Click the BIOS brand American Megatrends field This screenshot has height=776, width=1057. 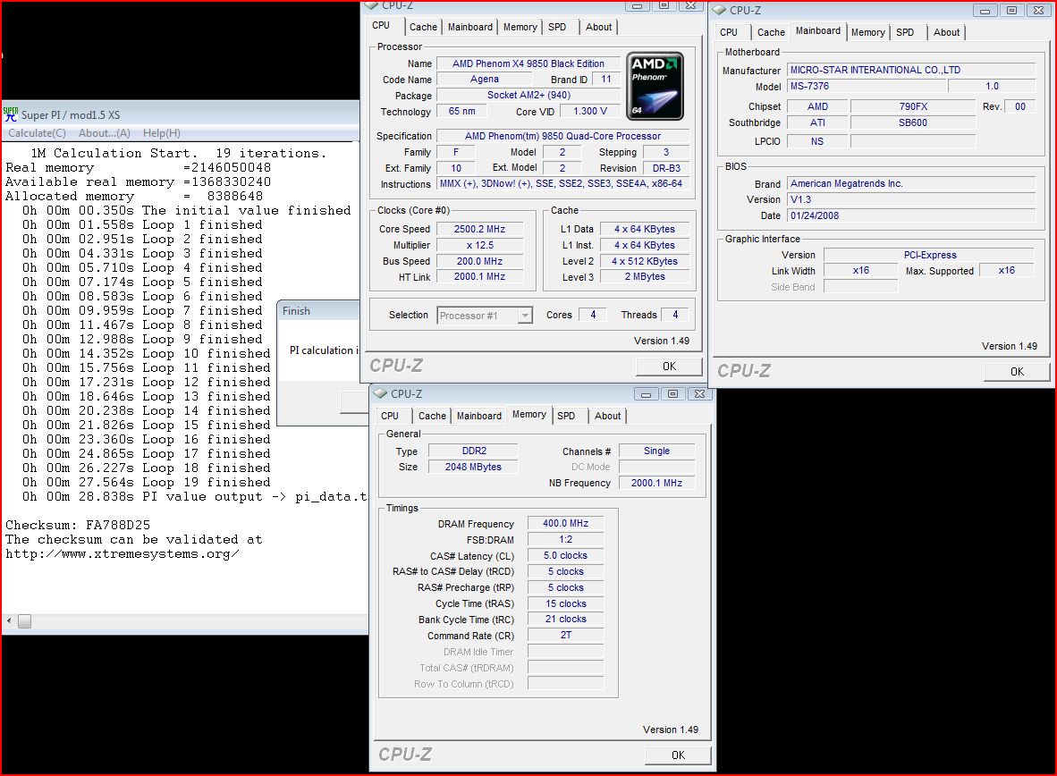tap(910, 183)
